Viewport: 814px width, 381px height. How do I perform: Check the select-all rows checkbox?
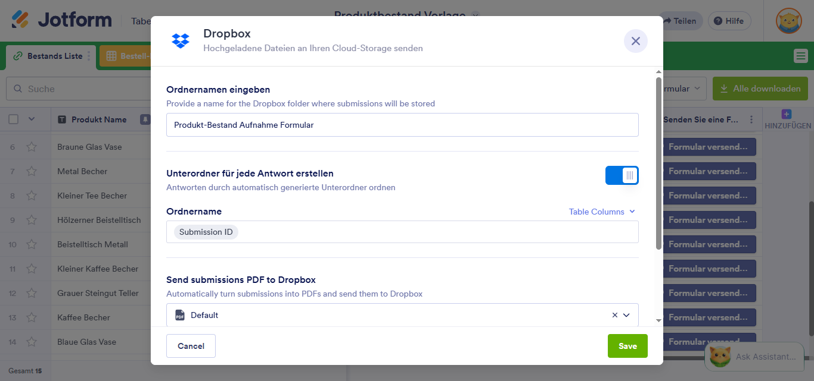(14, 119)
